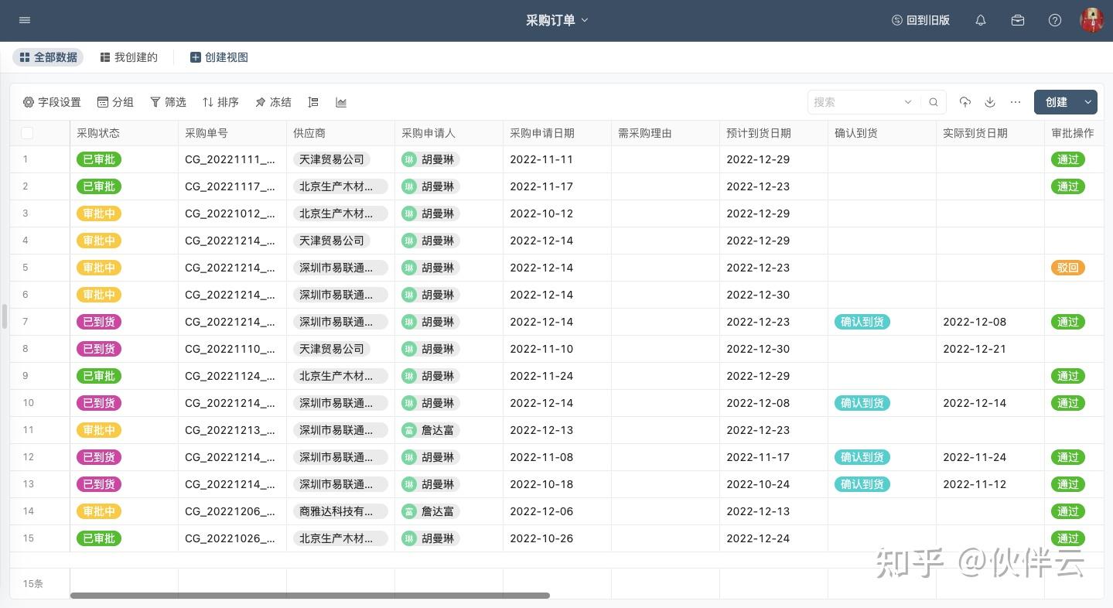Screen dimensions: 1113x608
Task: Click the download icon in the toolbar
Action: click(x=990, y=102)
